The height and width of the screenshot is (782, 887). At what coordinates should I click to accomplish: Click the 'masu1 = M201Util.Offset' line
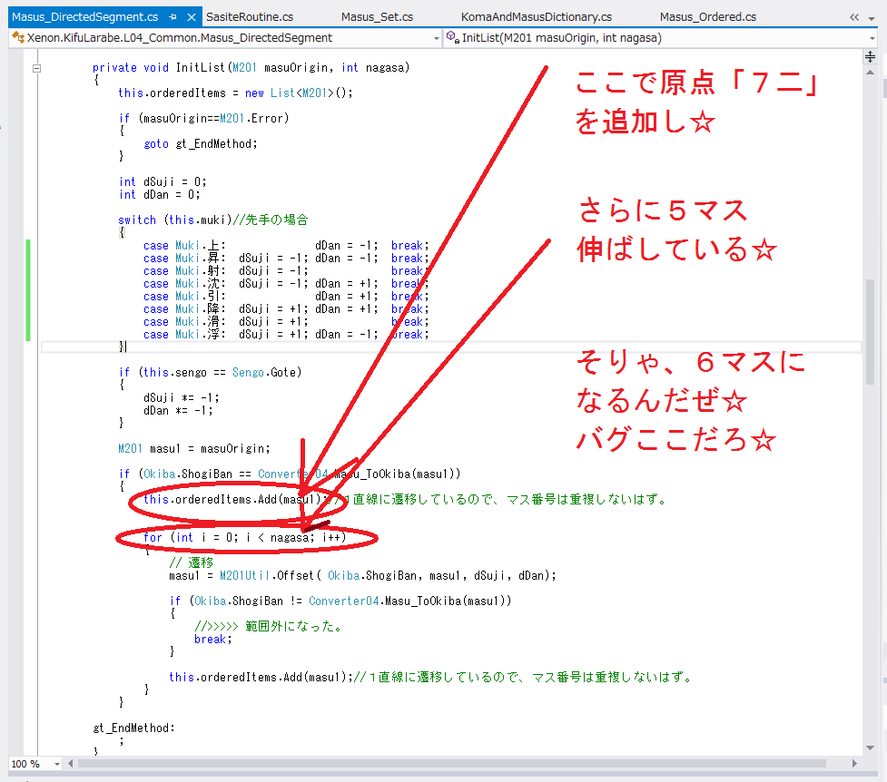coord(362,575)
